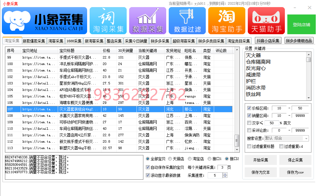Image resolution: width=317 pixels, height=196 pixels.
Task: Select the 拼多多采集 tab
Action: (x=160, y=41)
